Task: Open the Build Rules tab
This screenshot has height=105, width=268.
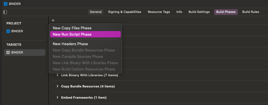Action: coord(251,12)
